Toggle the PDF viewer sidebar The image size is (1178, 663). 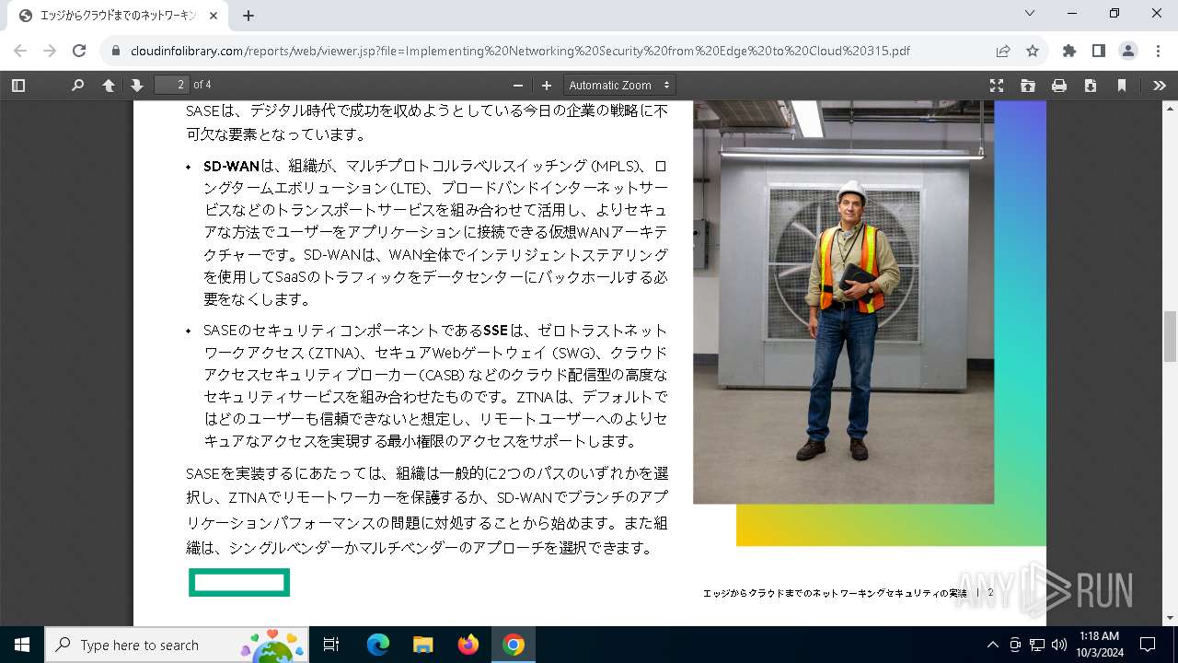click(x=18, y=85)
